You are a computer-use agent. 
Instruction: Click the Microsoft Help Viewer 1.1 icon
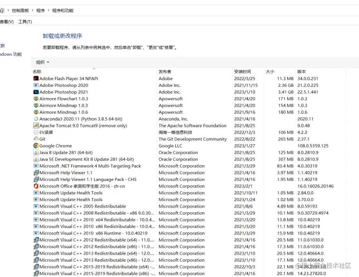coord(36,172)
